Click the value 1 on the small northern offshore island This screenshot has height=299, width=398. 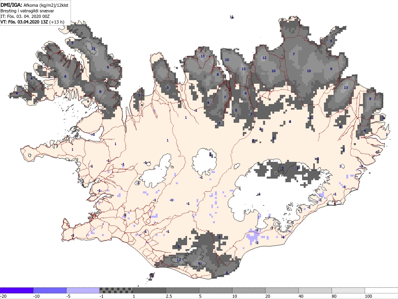(232, 17)
